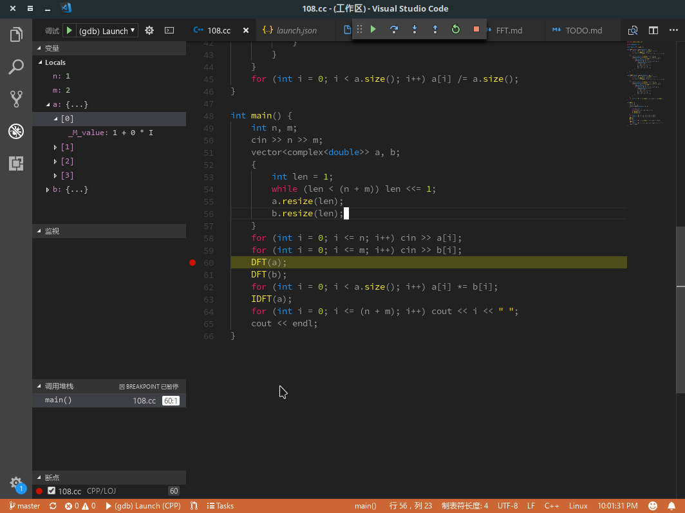Click Step Over in the debug toolbar
The width and height of the screenshot is (685, 513).
coord(394,30)
